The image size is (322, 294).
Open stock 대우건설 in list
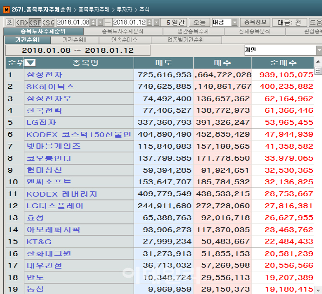(44, 266)
